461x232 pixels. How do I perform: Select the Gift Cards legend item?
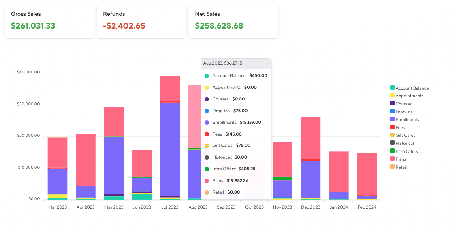pos(405,135)
